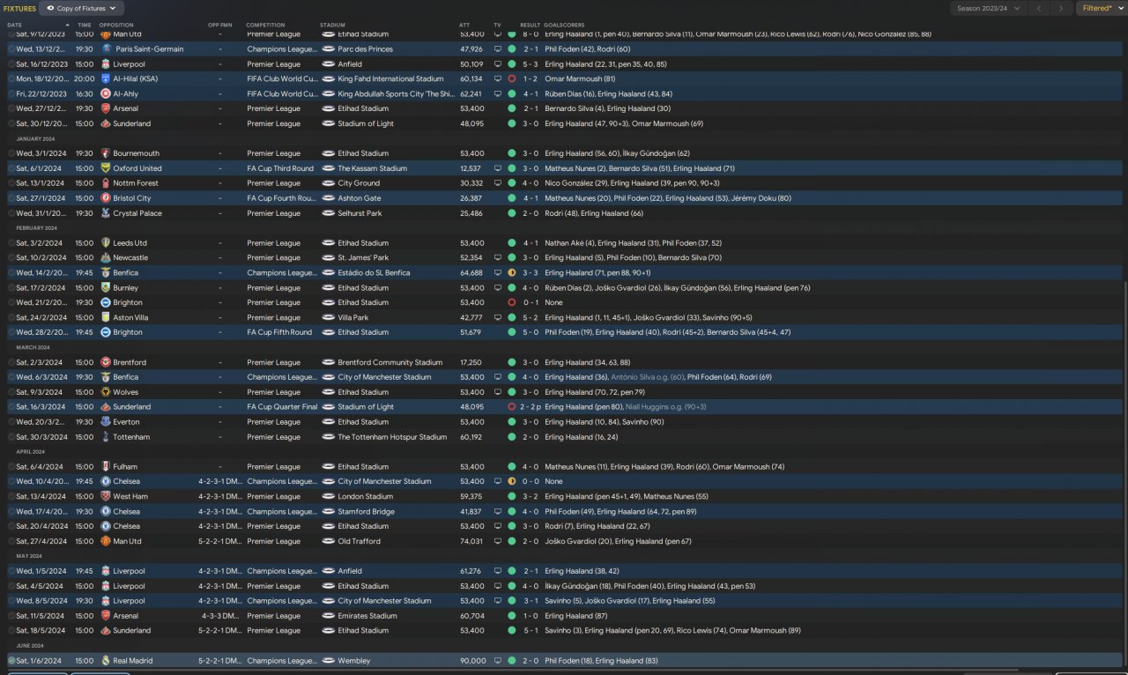
Task: Tick the selection circle for the Brentford fixture
Action: [11, 362]
